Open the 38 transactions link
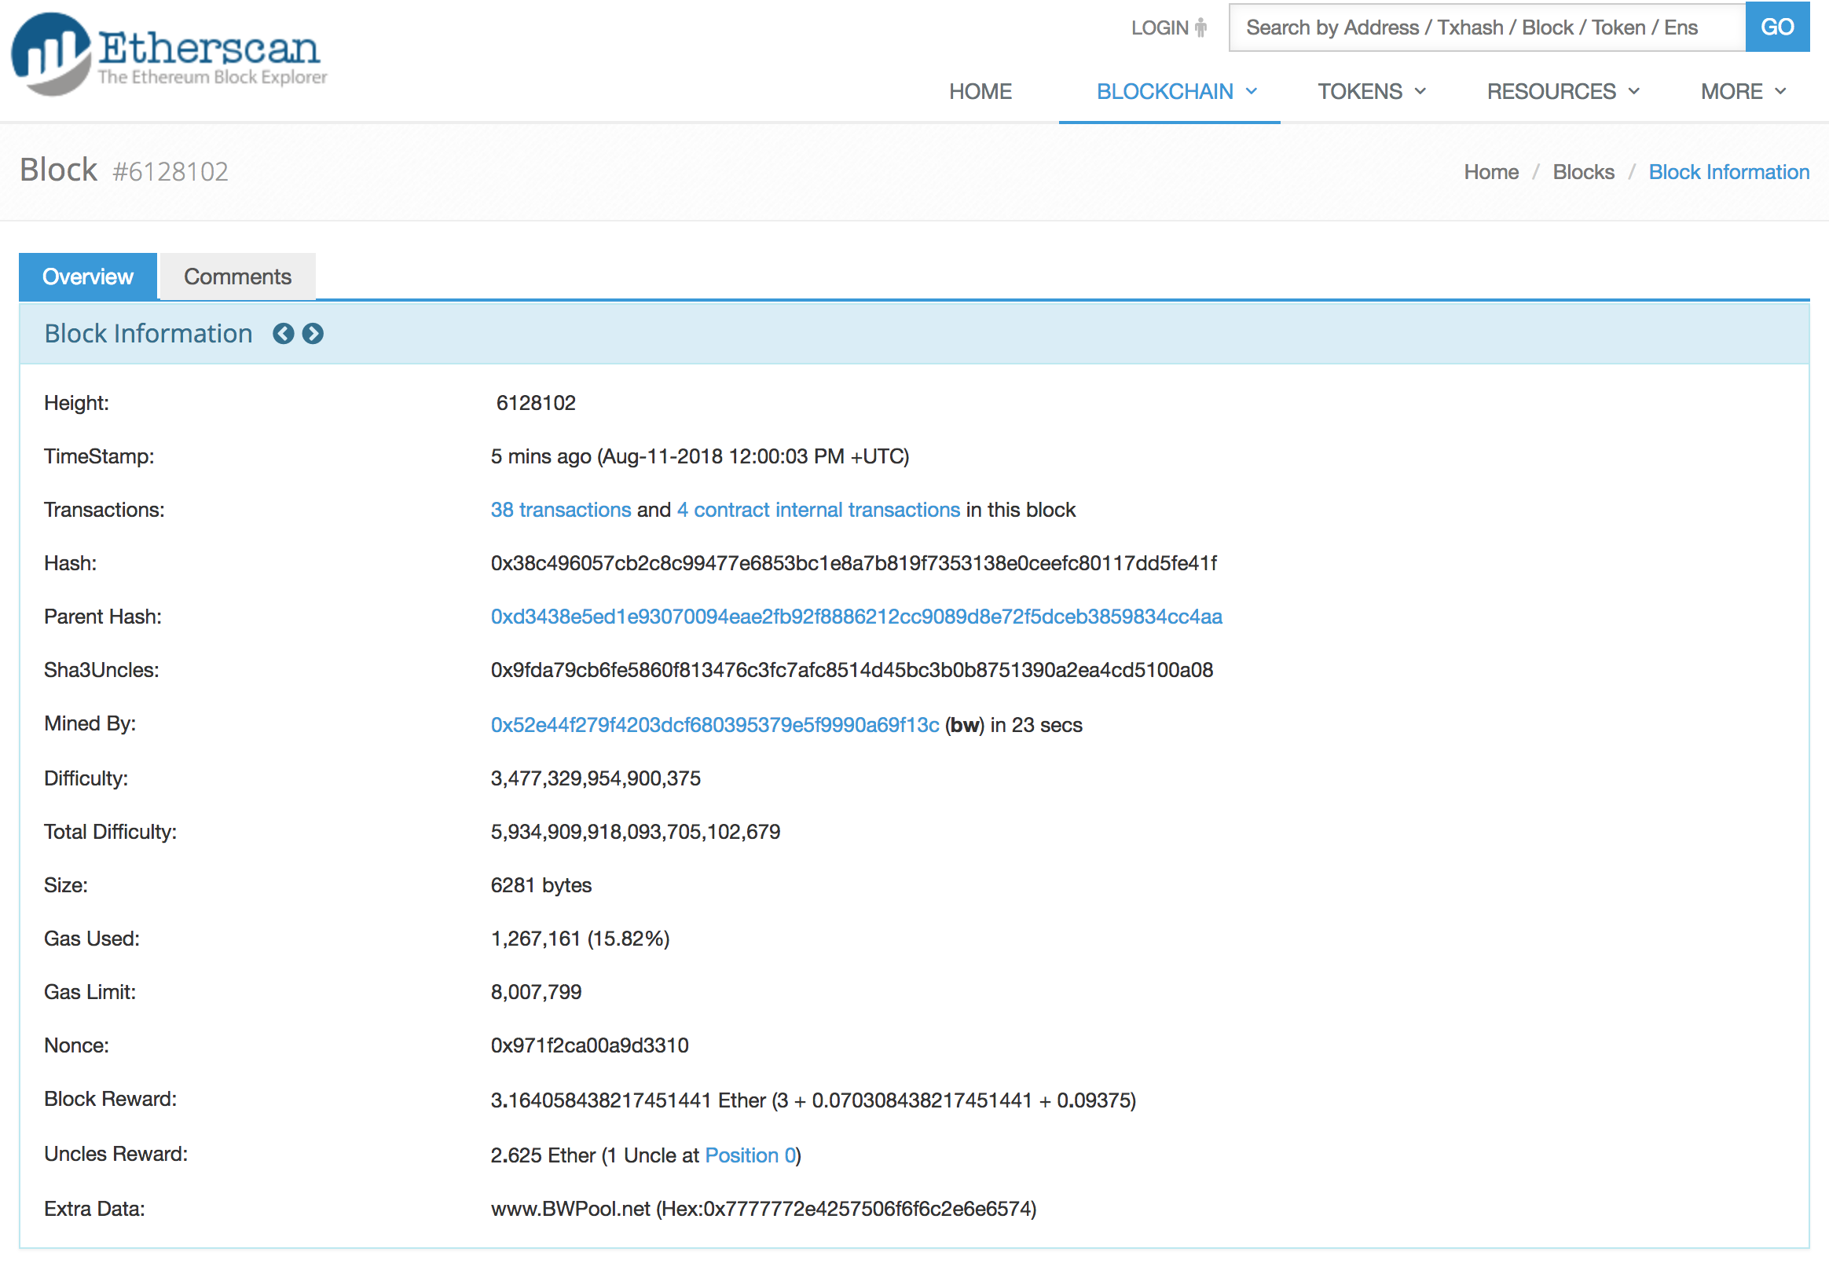Screen dimensions: 1829x1263 pyautogui.click(x=560, y=510)
